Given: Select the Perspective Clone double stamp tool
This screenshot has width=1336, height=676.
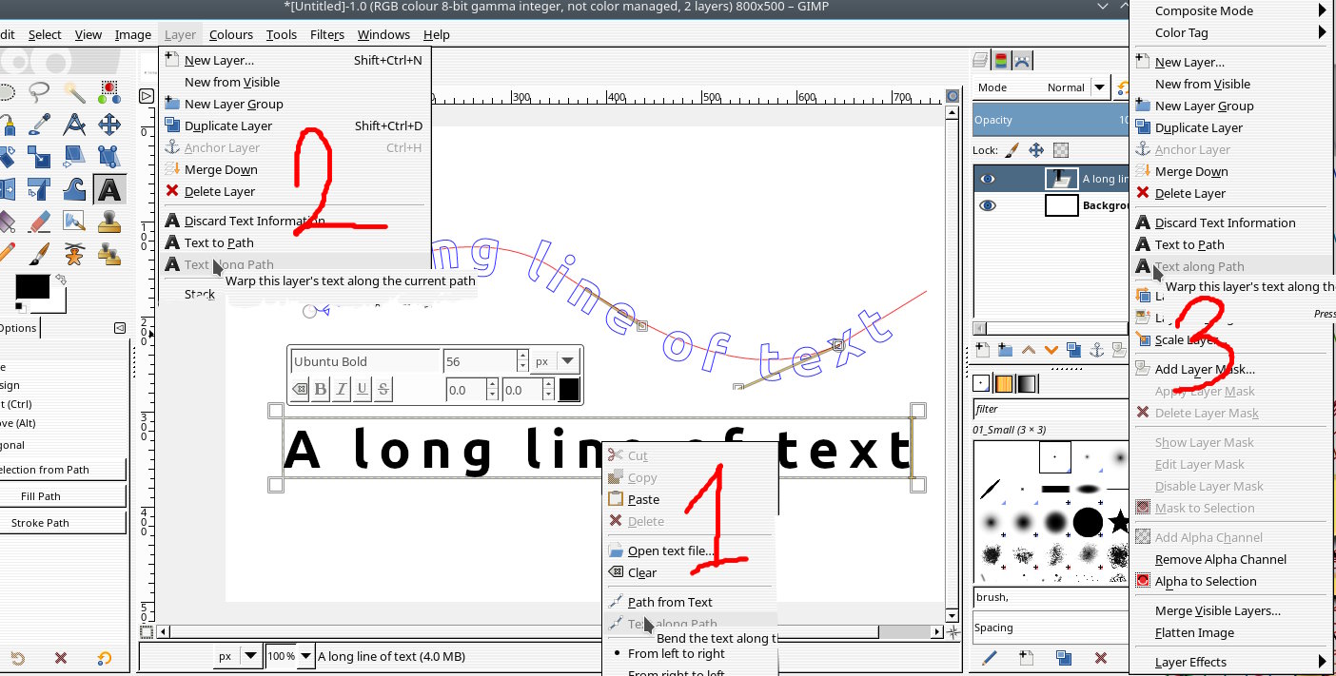Looking at the screenshot, I should [x=109, y=254].
